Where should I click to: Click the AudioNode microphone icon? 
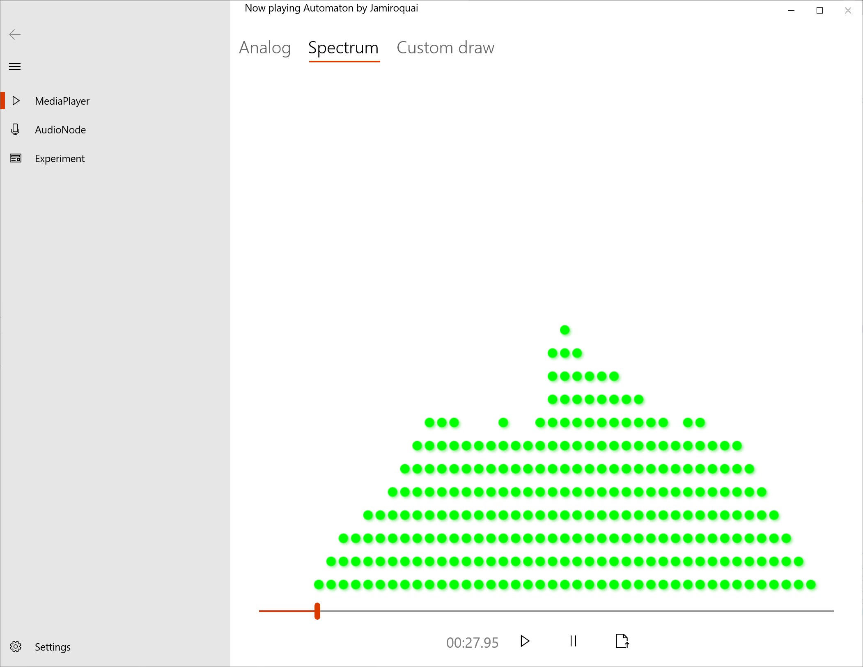pos(16,129)
